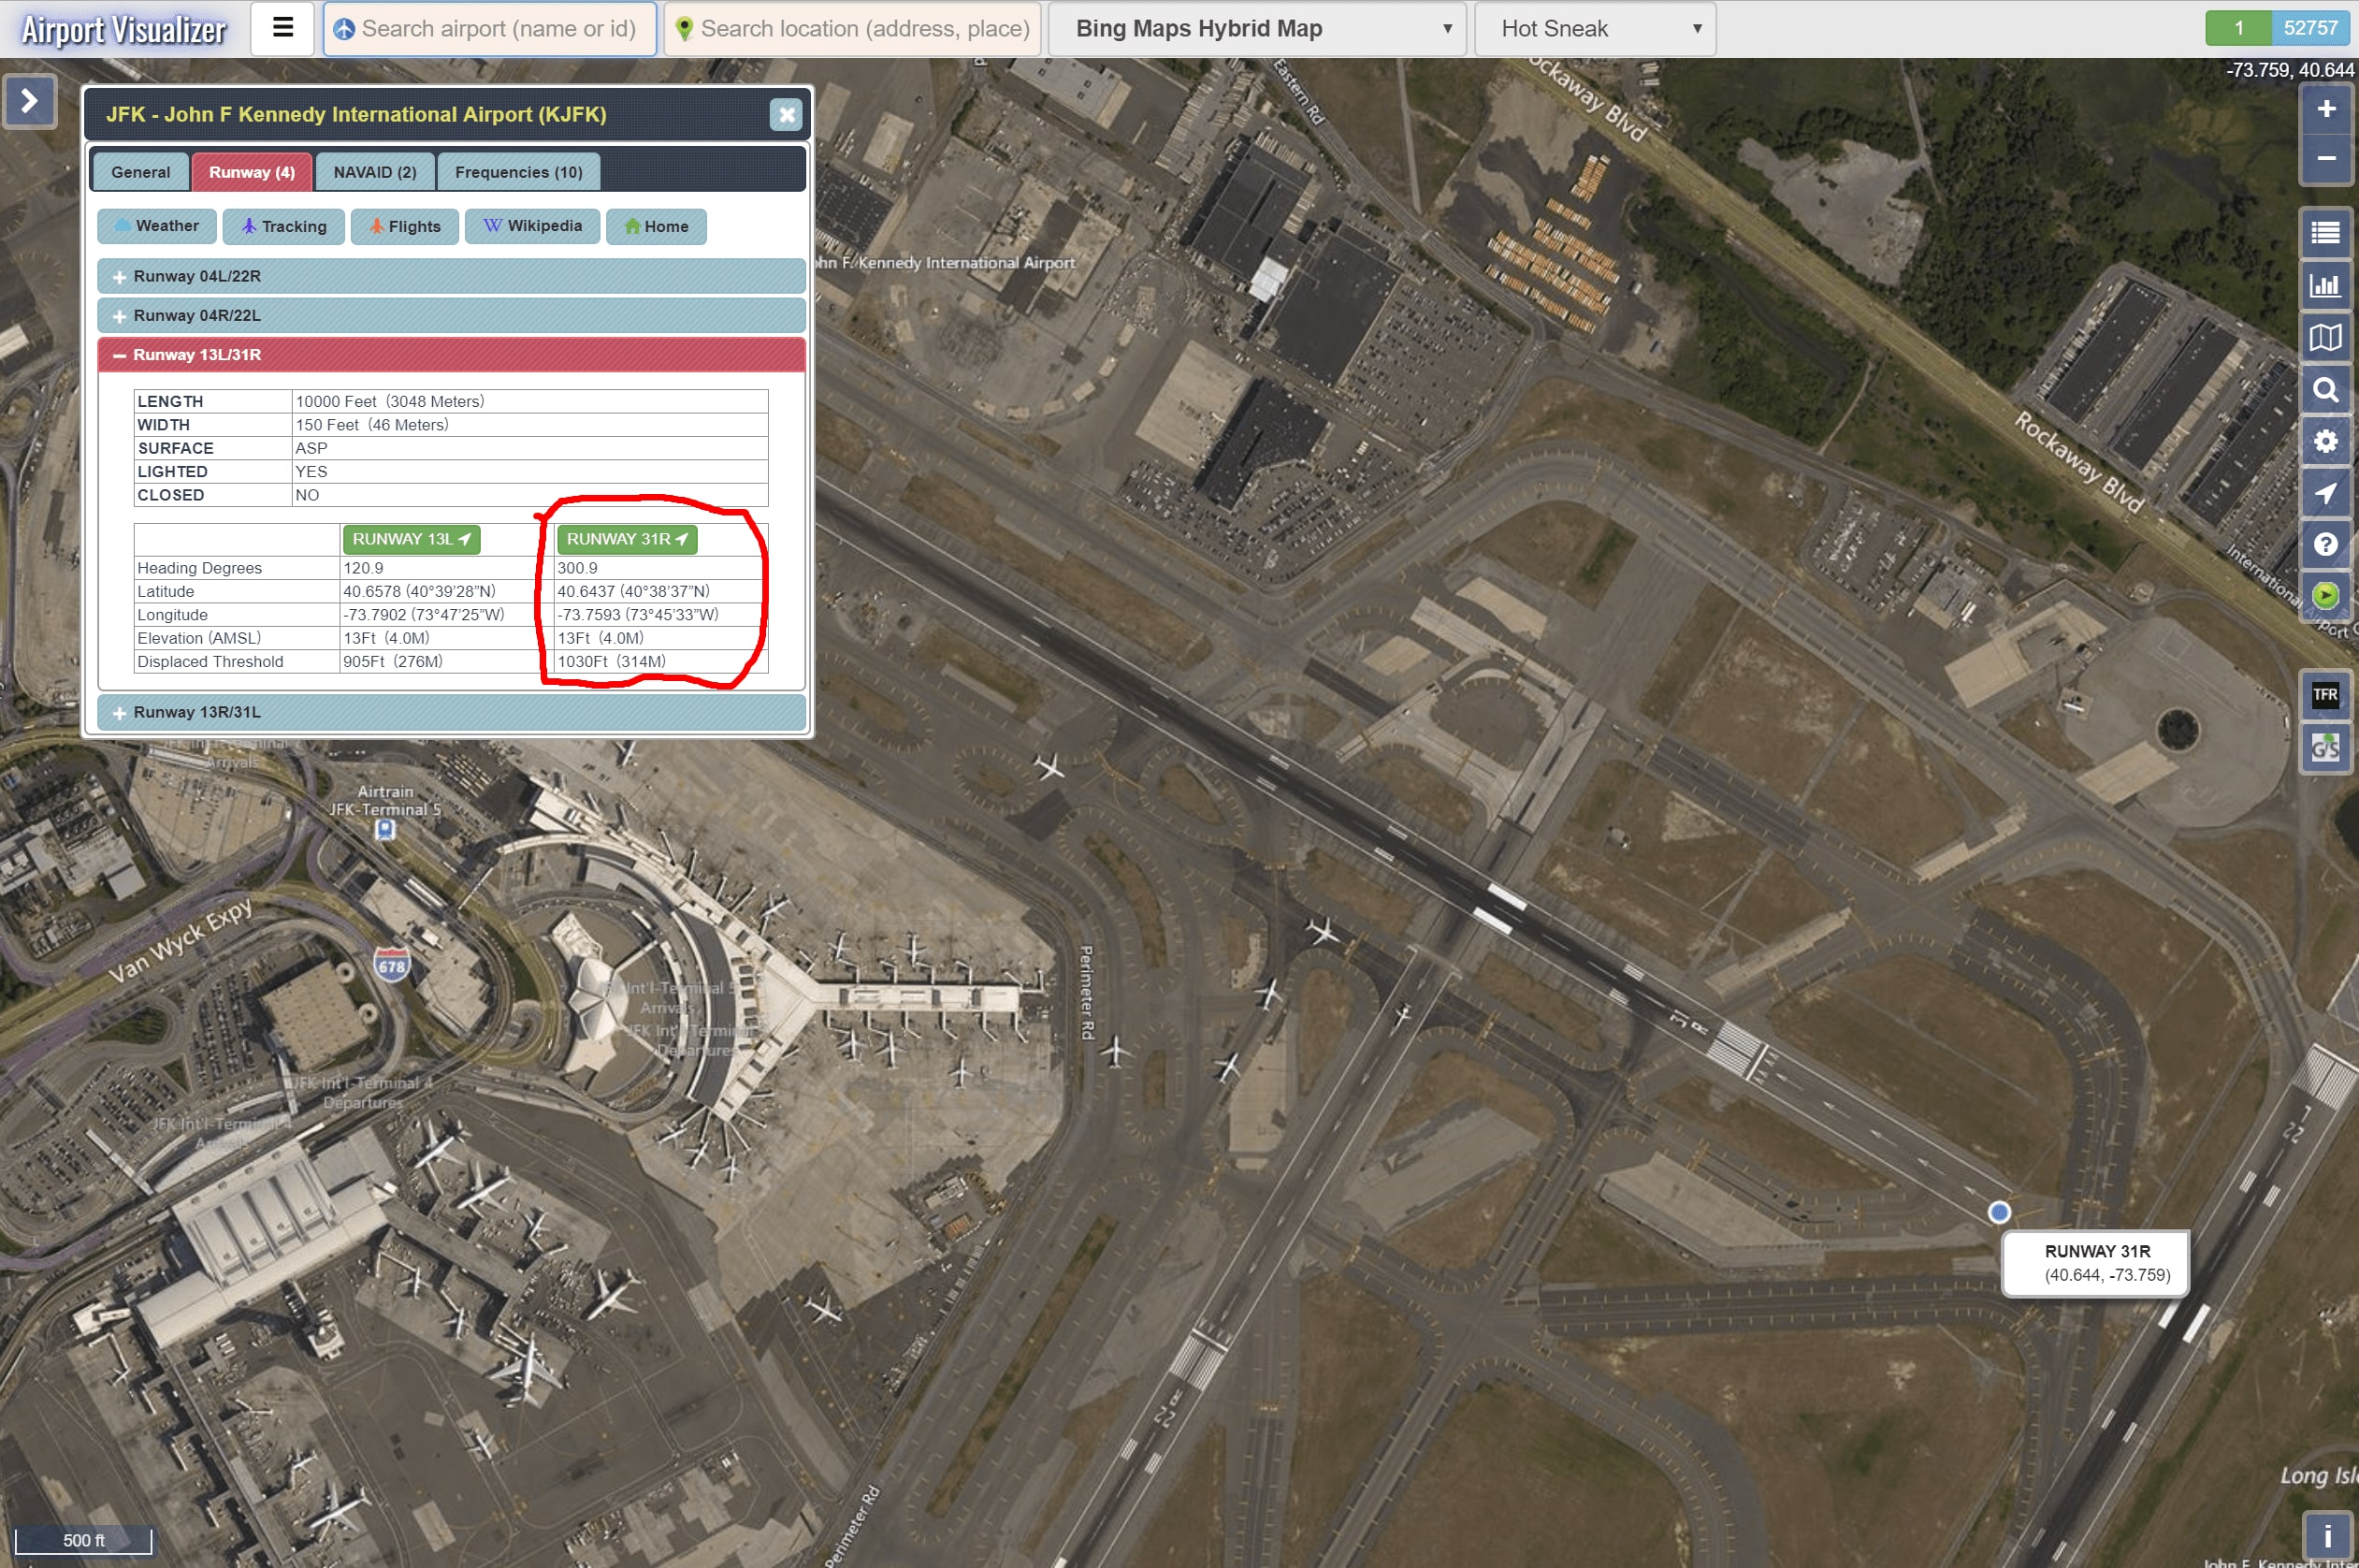Click the RUNWAY 31R locate button
This screenshot has width=2359, height=1568.
(627, 539)
